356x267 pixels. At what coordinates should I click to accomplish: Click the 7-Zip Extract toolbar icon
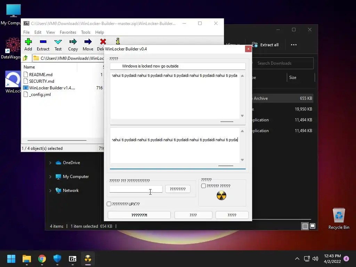click(x=43, y=42)
